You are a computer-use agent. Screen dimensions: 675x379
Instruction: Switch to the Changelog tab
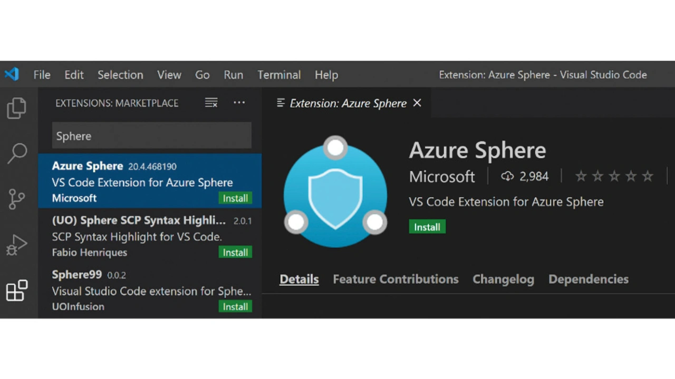point(503,279)
